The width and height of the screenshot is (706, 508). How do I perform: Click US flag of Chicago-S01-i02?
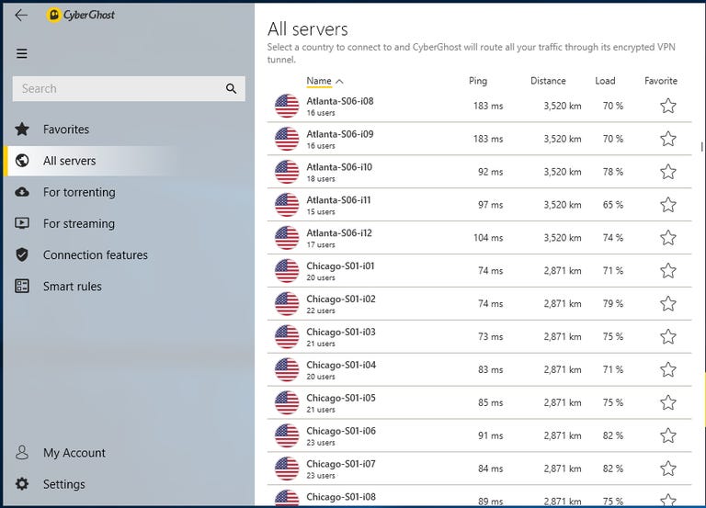(x=287, y=304)
